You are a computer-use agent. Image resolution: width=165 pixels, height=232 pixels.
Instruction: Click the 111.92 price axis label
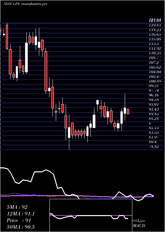click(155, 48)
